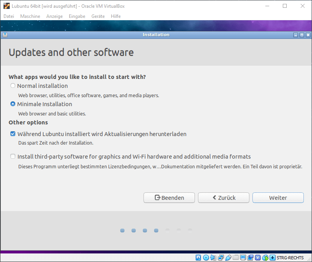Maximize the Installation window
Screen dimensions: 312x262
point(302,35)
